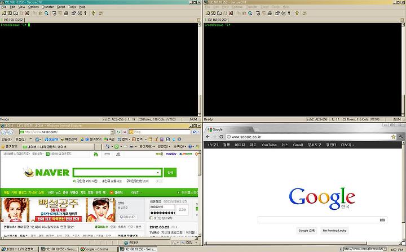Image resolution: width=406 pixels, height=252 pixels.
Task: Open IE 페이지(P) dropdown menu
Action: tap(147, 146)
